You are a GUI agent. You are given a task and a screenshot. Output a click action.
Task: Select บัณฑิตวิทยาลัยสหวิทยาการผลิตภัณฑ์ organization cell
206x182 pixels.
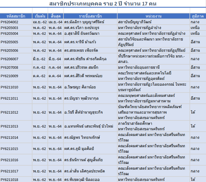(154, 112)
